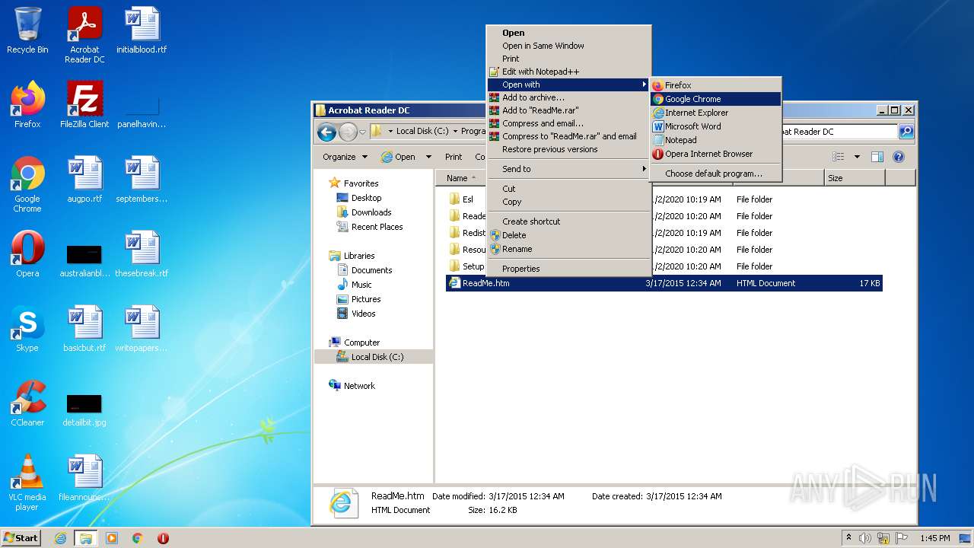Screen dimensions: 974x548
Task: Show hidden tray icons arrow
Action: tap(848, 538)
